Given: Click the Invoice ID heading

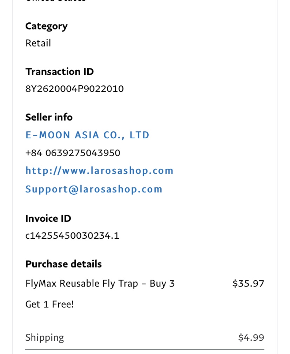Looking at the screenshot, I should 48,218.
